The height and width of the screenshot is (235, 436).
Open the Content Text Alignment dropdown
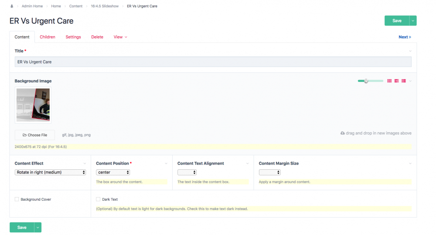pos(187,172)
